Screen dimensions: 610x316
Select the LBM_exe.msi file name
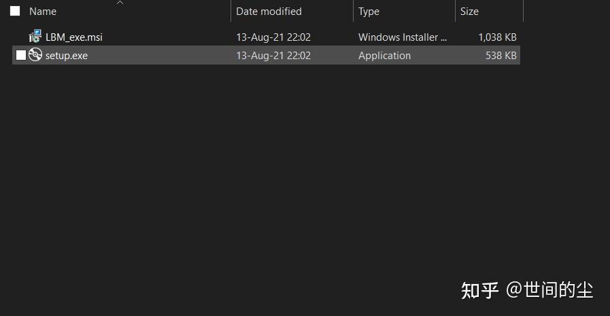73,37
